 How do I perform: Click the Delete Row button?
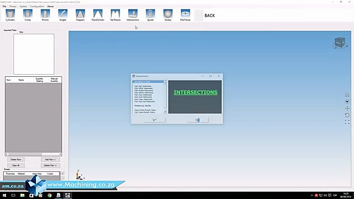16,160
